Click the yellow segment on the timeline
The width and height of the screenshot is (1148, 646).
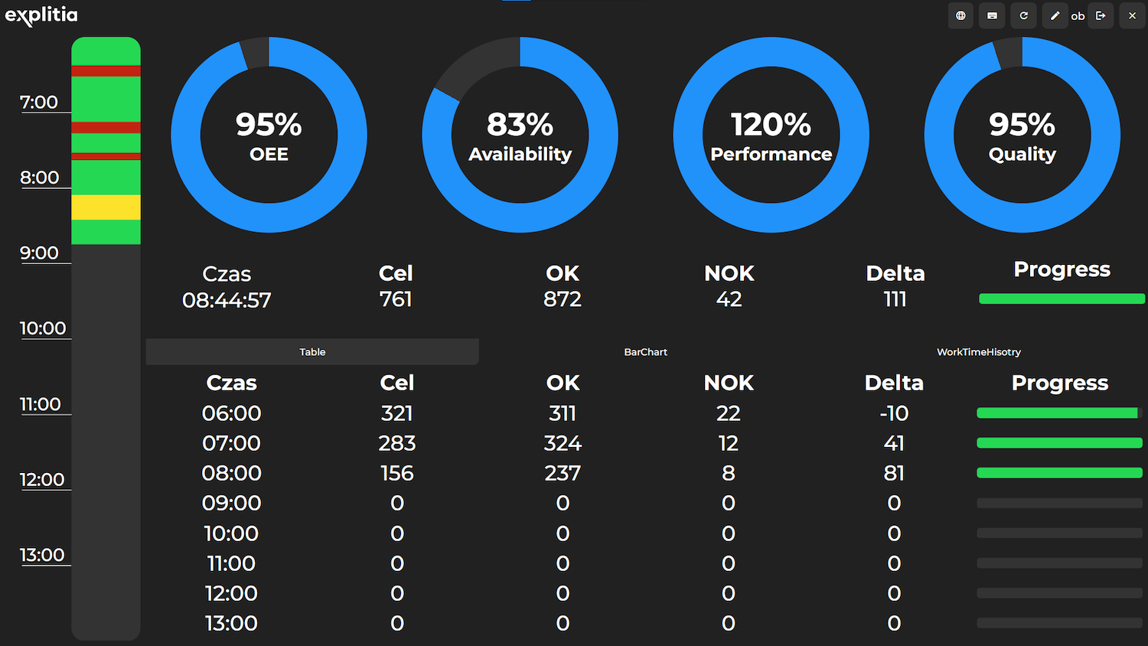click(106, 207)
